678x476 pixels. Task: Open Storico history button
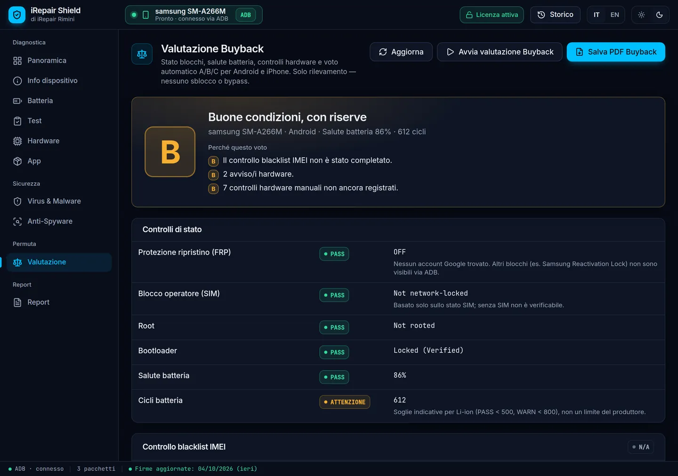coord(555,15)
